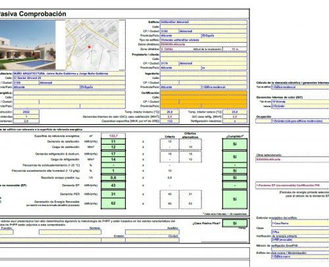Viewport: 329px width, 267px height.
Task: Select the Demanda refrigeración result '17'
Action: 113,154
